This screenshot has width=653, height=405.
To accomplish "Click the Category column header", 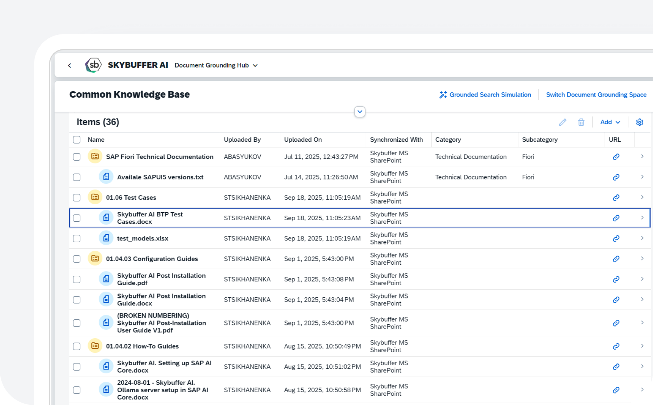I will [448, 140].
